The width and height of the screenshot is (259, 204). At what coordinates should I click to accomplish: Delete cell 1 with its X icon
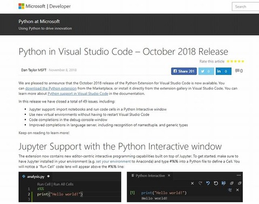click(x=237, y=190)
